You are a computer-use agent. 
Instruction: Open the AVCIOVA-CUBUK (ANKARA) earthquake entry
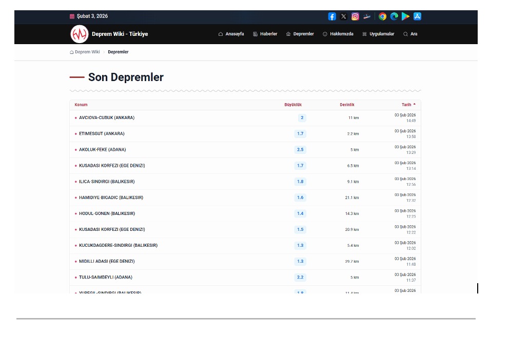106,118
